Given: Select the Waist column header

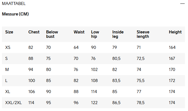Looking at the screenshot, I should coord(79,32).
